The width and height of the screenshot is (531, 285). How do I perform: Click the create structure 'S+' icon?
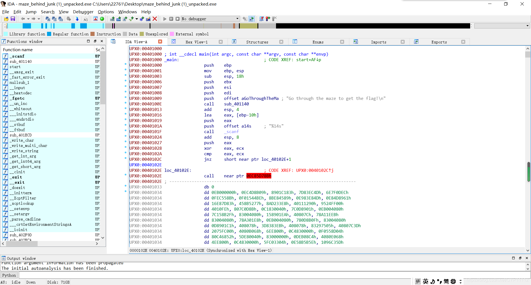click(x=131, y=19)
